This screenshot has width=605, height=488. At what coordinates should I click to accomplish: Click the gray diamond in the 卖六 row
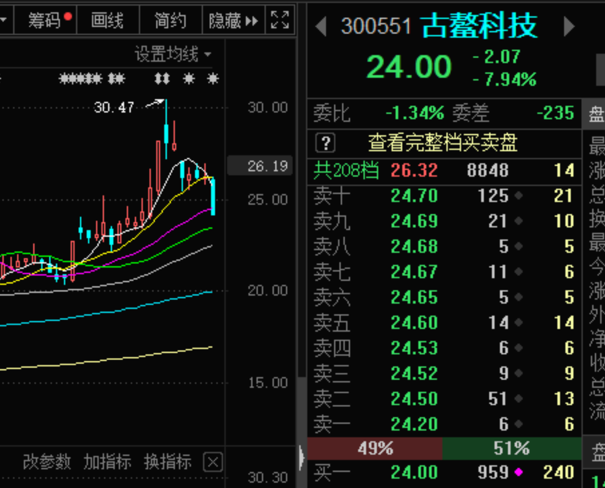pyautogui.click(x=518, y=297)
